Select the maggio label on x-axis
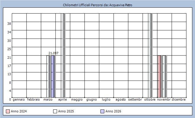The width and height of the screenshot is (195, 118). pyautogui.click(x=77, y=100)
